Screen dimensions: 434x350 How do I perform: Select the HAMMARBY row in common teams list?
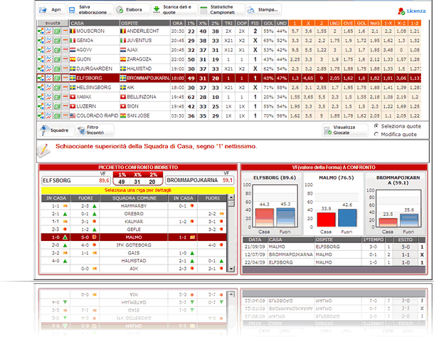pyautogui.click(x=134, y=206)
